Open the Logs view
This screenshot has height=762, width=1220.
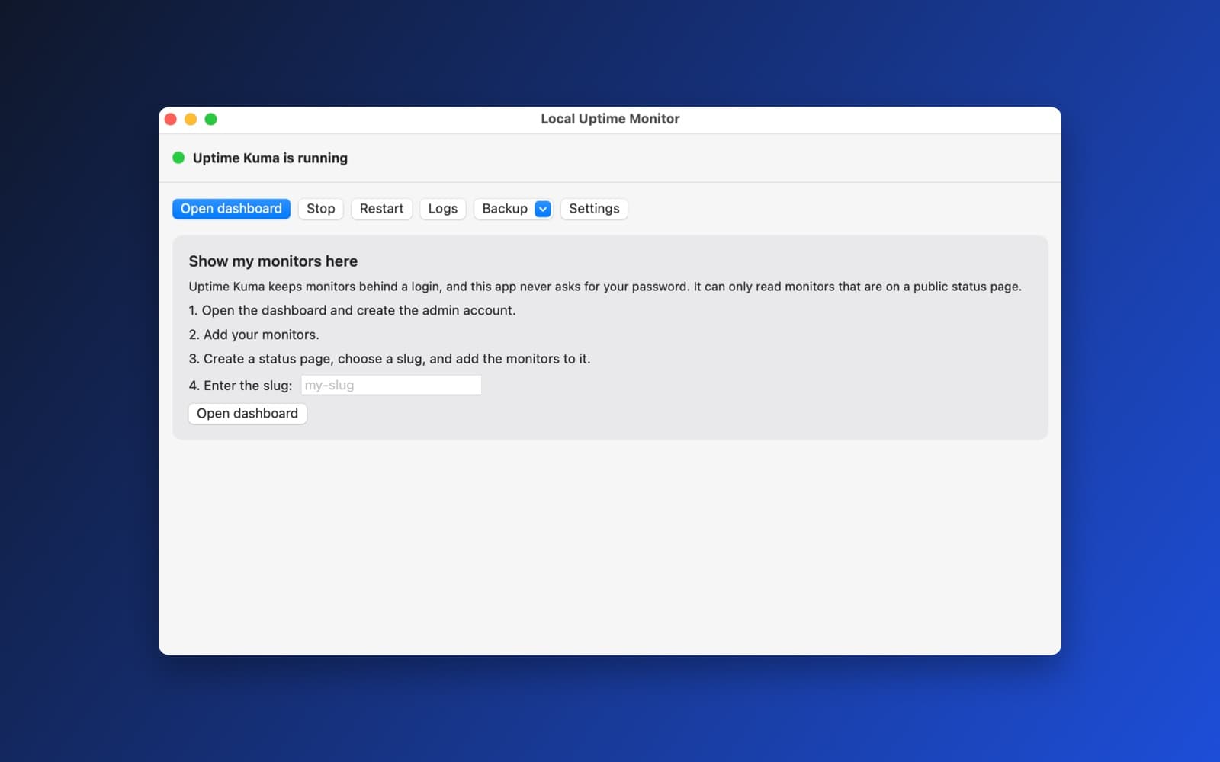[443, 209]
